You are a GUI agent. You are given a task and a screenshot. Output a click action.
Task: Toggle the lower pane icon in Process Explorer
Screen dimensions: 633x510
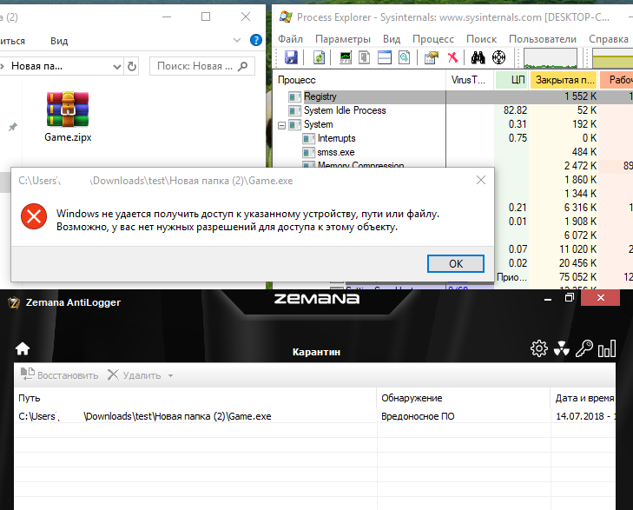point(385,57)
